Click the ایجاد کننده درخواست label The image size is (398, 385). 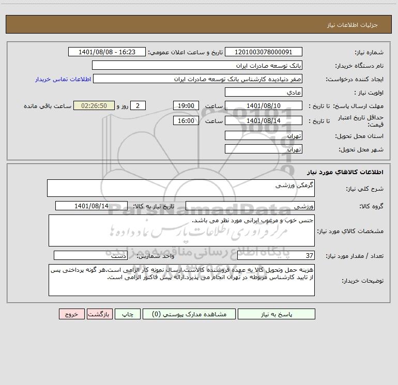point(355,79)
